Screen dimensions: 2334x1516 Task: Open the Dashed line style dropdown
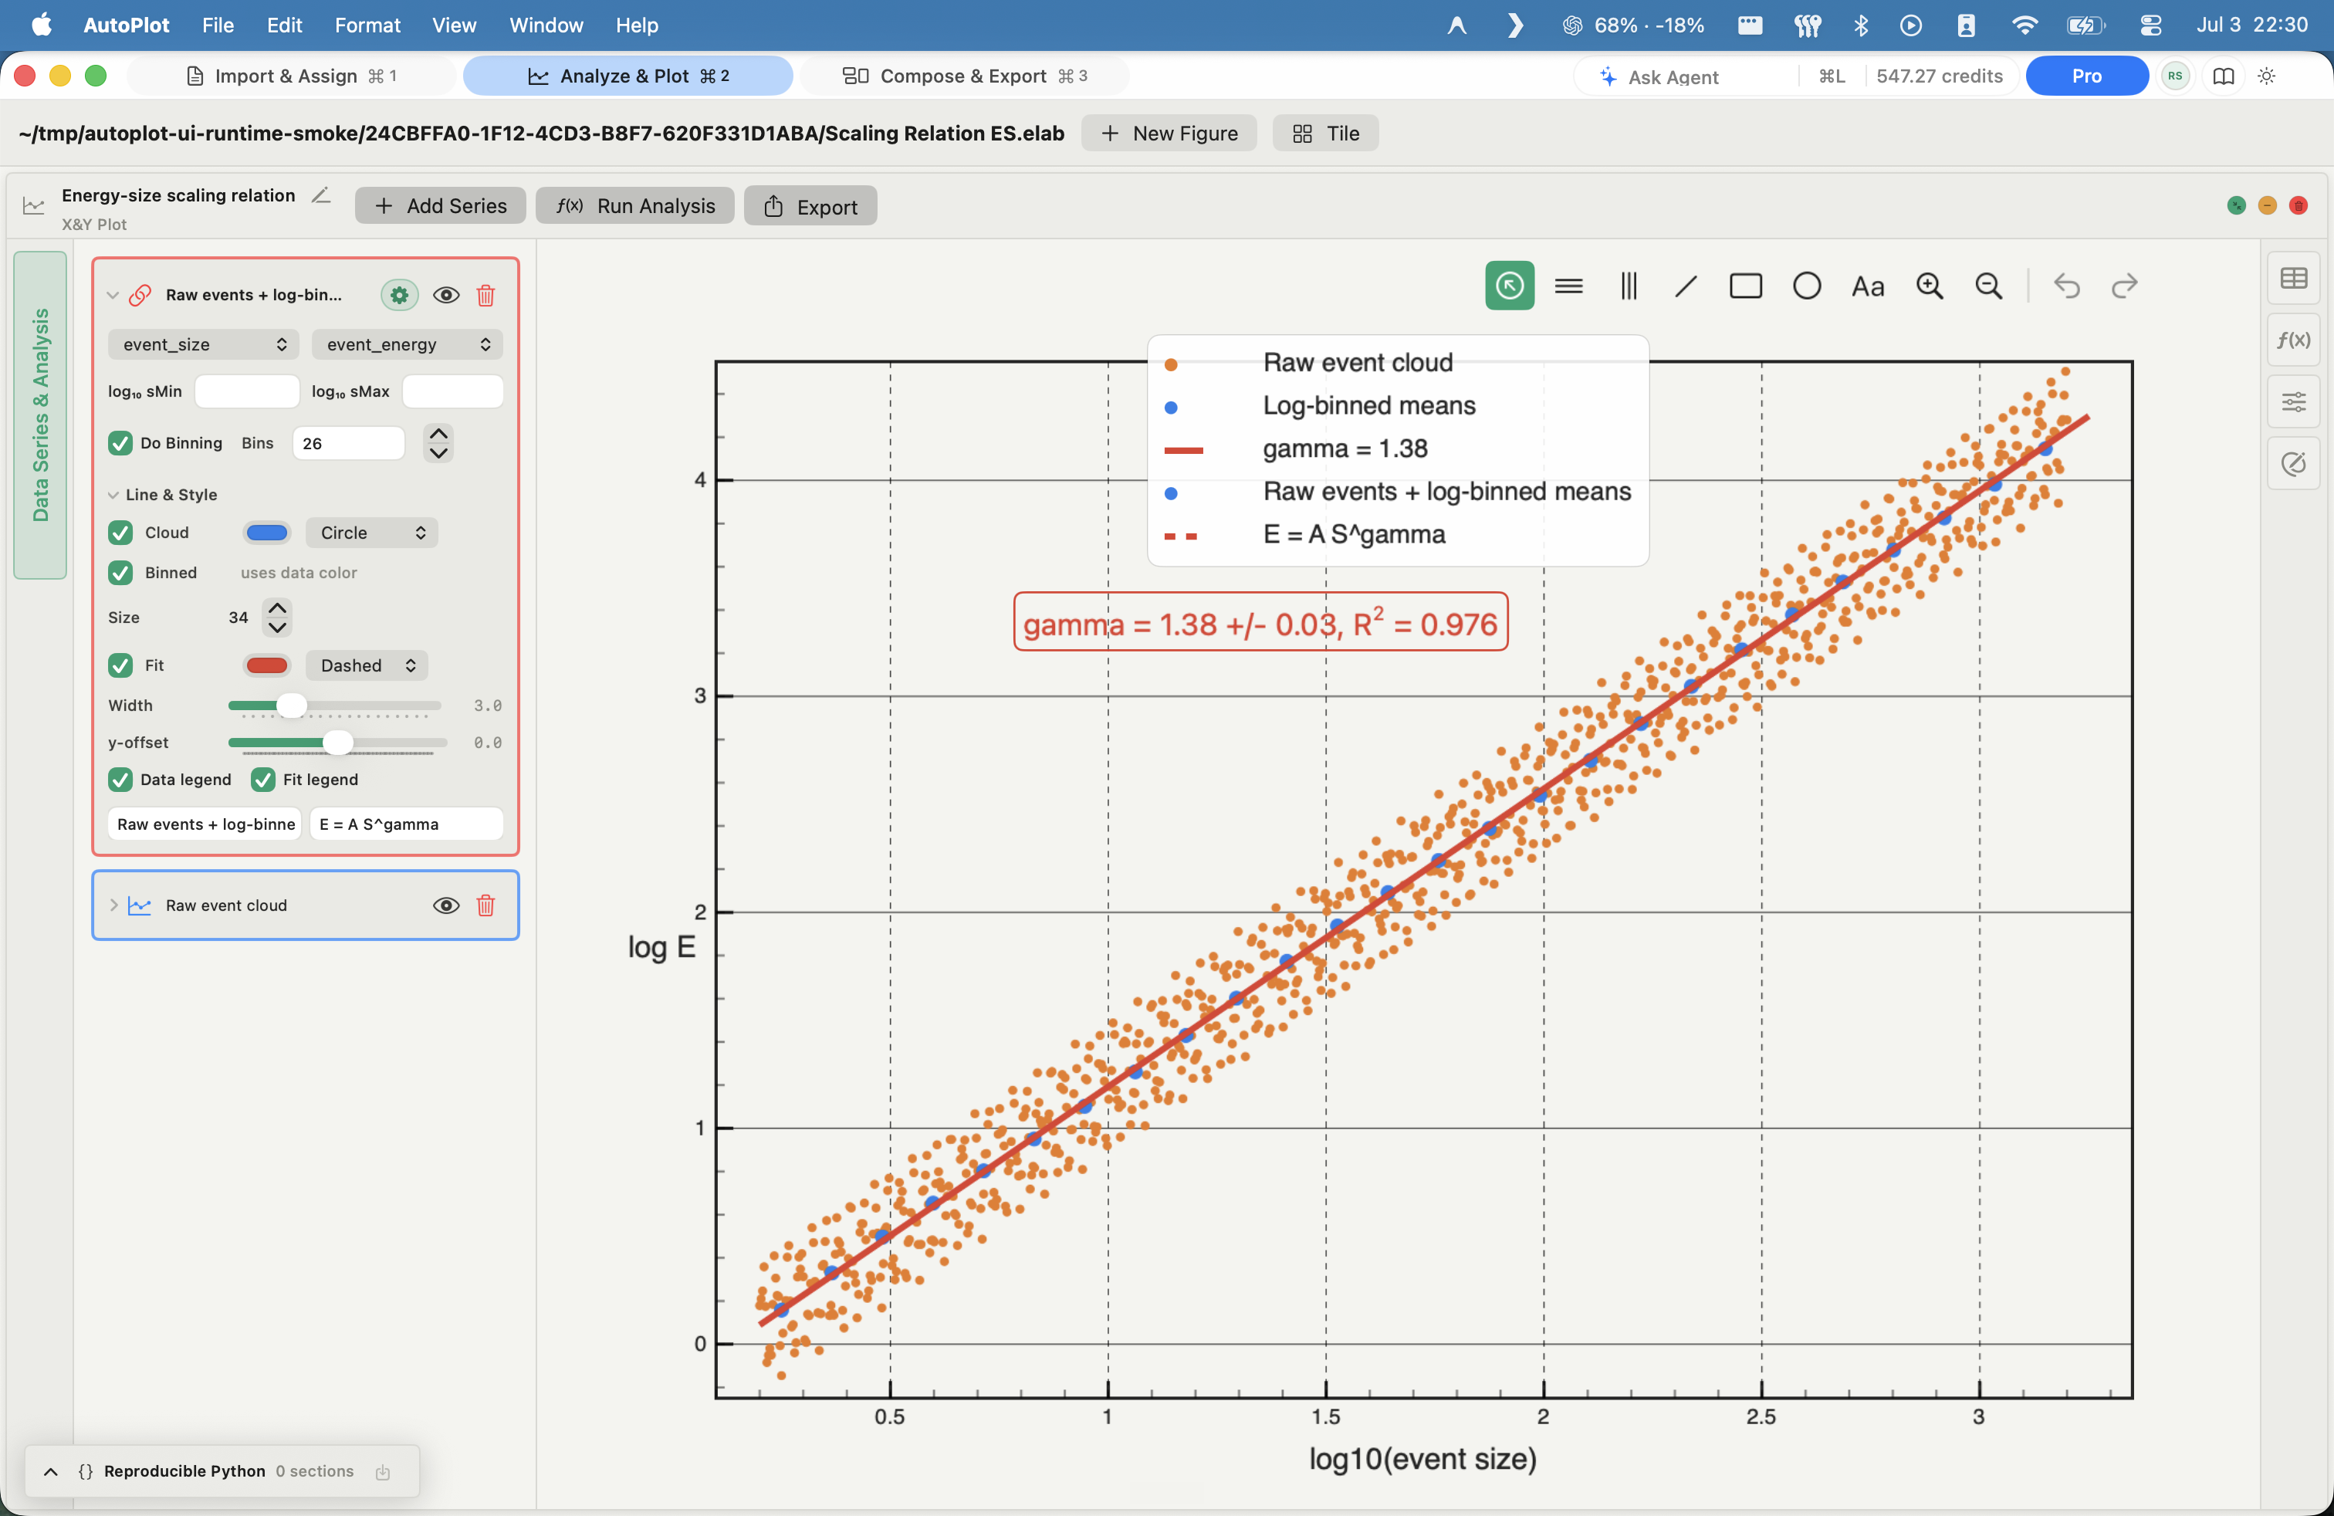click(366, 665)
